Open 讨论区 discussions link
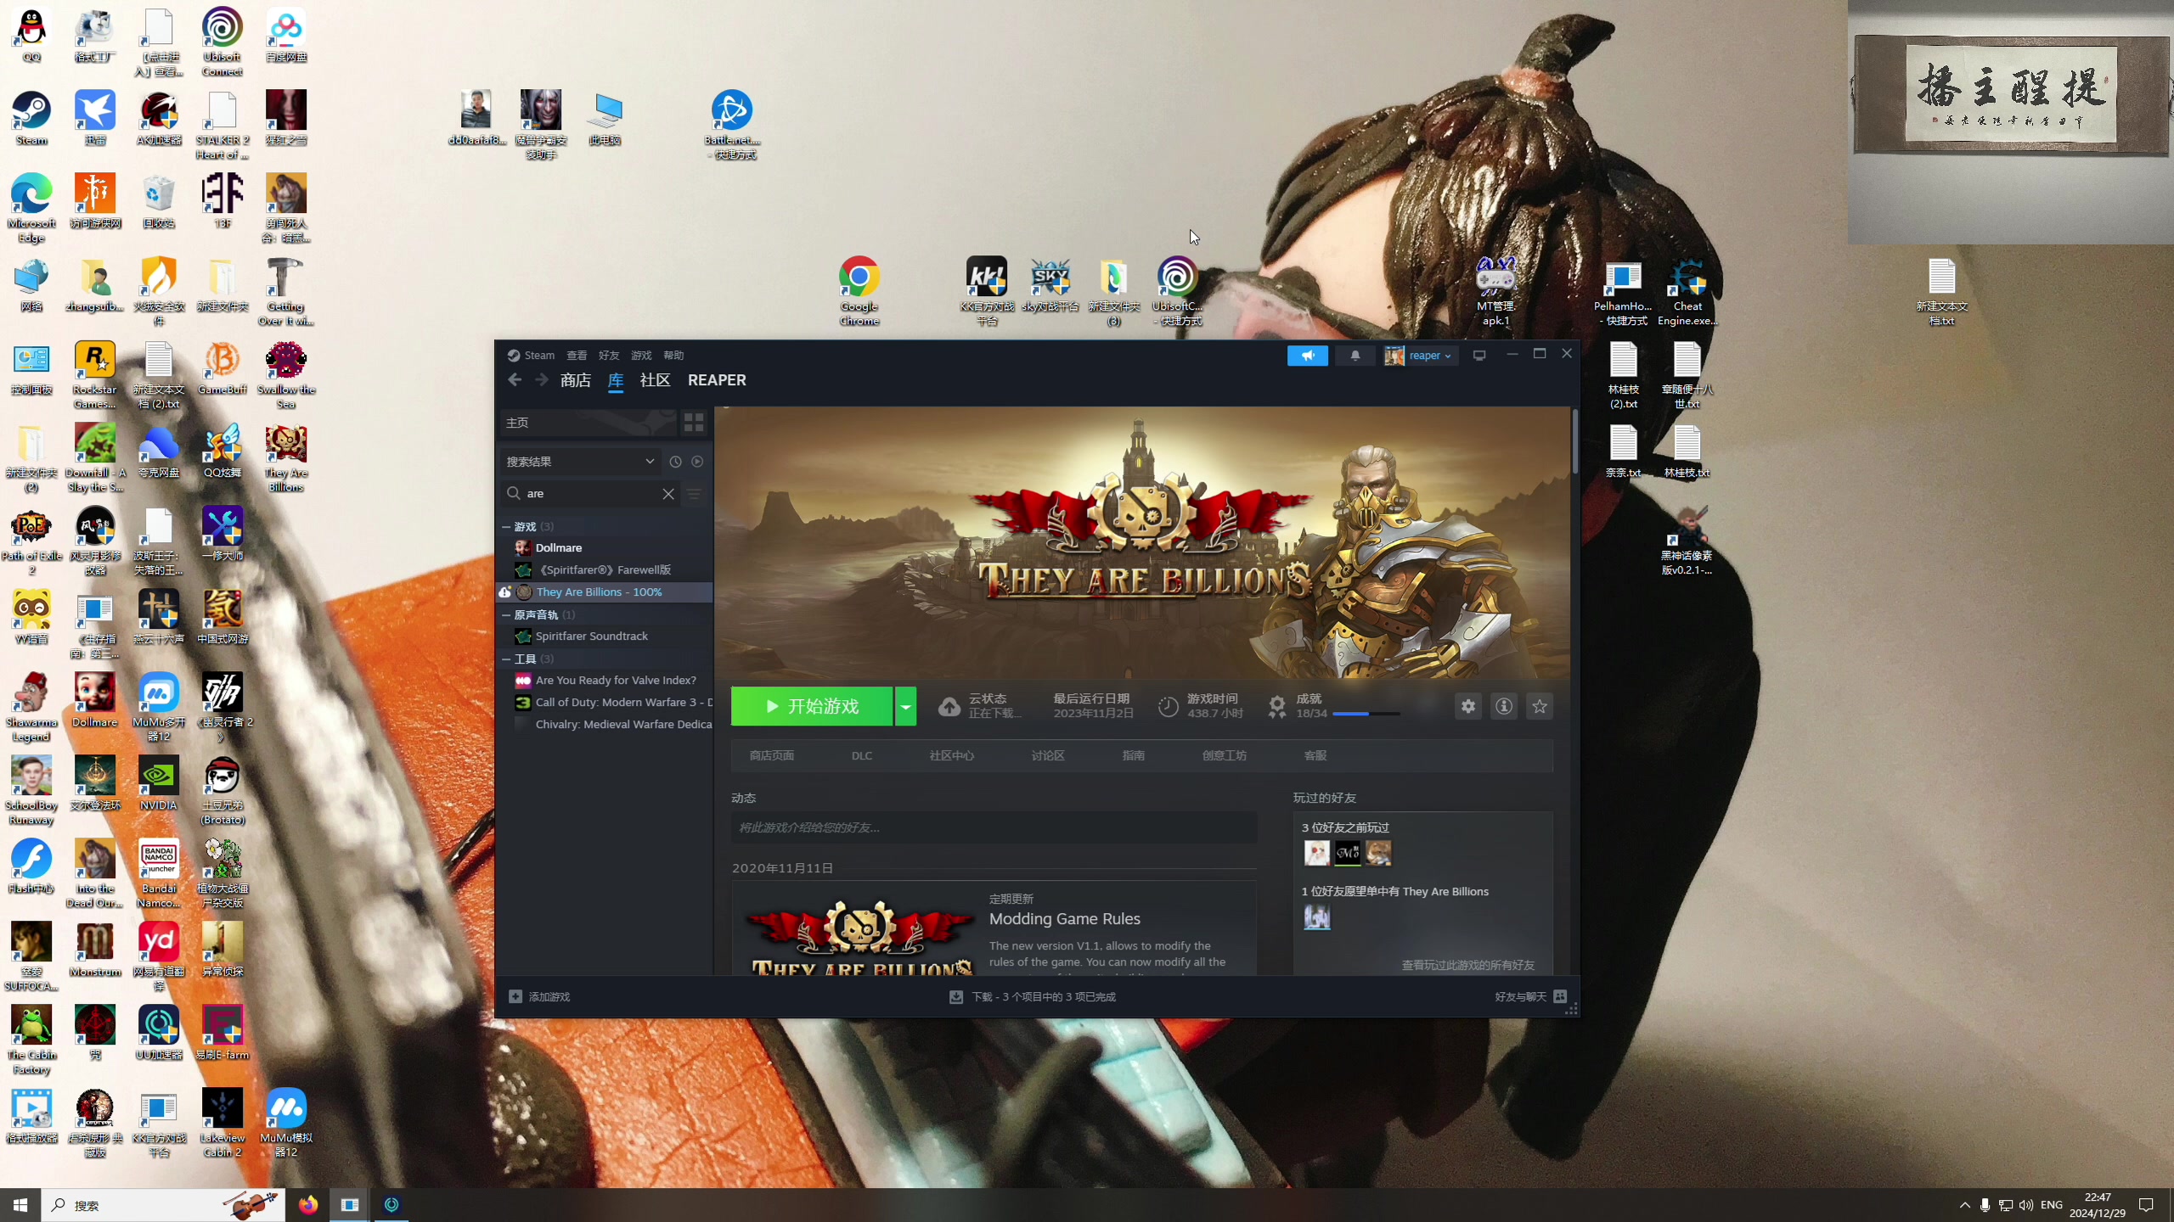The width and height of the screenshot is (2174, 1222). click(1048, 755)
